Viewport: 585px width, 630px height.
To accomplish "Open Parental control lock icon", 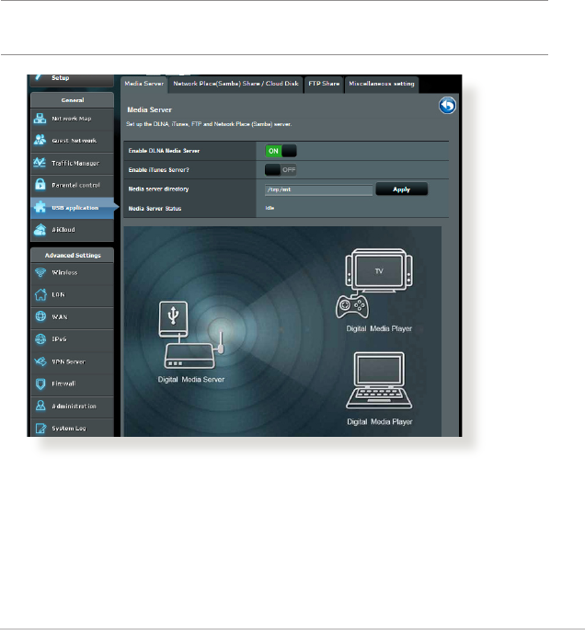I will coord(40,184).
